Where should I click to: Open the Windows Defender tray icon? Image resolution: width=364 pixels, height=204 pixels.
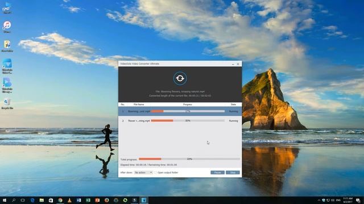tap(324, 200)
